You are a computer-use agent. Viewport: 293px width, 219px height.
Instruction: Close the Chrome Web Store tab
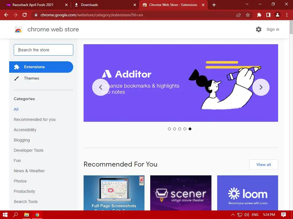click(x=203, y=5)
